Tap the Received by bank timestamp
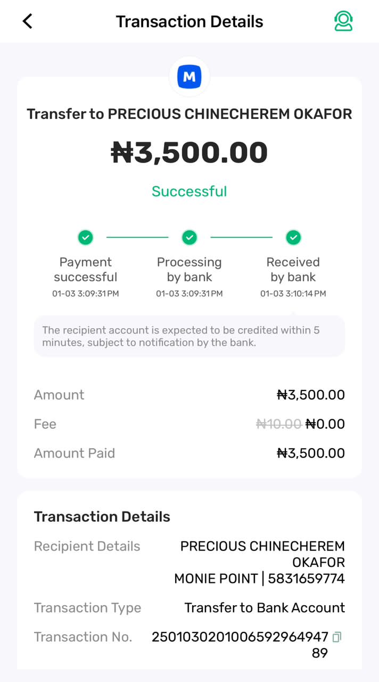The width and height of the screenshot is (379, 682). click(293, 294)
